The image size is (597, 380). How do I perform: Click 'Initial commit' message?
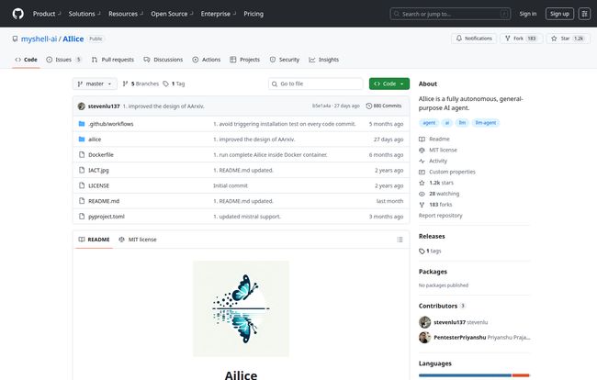231,185
